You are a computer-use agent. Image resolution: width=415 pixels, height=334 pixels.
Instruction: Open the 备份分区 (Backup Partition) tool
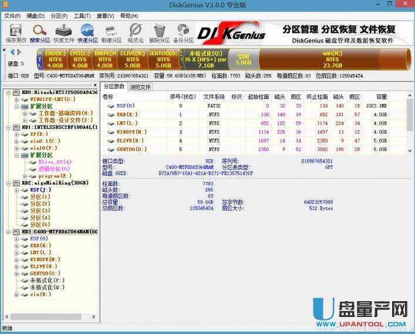tap(183, 33)
